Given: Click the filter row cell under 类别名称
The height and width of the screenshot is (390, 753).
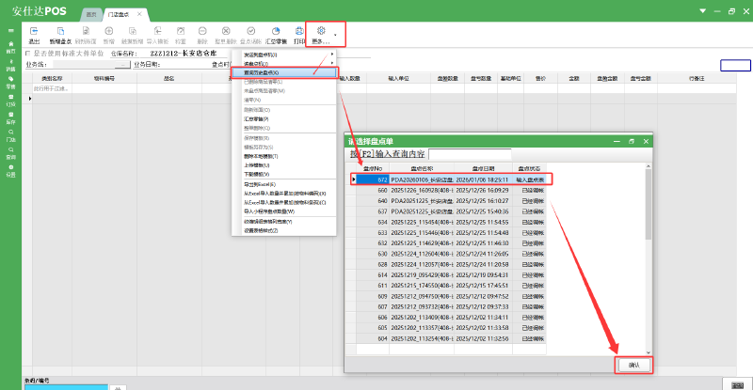Looking at the screenshot, I should click(52, 88).
